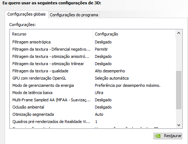Click the NVIDIA logo on Restaurar button
Screen dimensions: 188x144
point(158,136)
